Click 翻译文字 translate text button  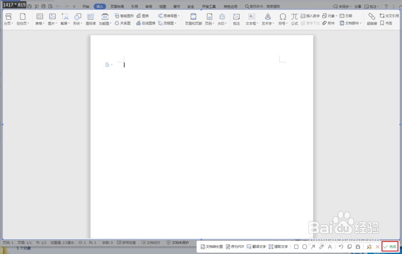[256, 247]
